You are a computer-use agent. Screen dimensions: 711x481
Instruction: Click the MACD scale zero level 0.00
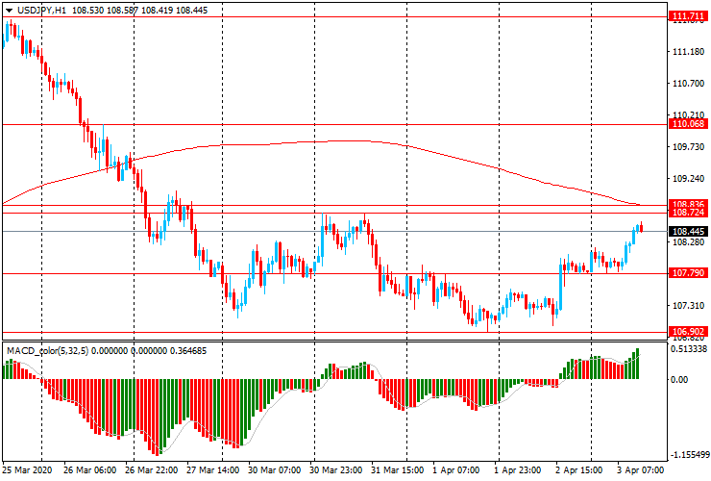678,379
